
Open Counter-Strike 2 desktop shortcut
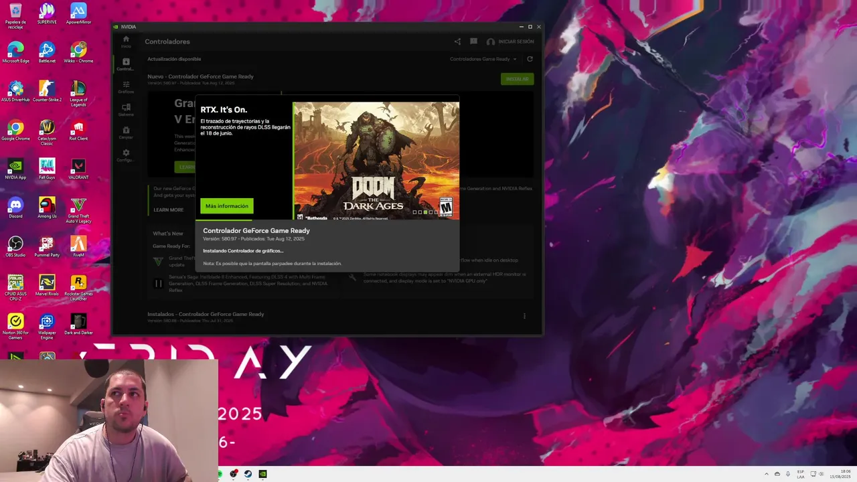click(x=47, y=92)
